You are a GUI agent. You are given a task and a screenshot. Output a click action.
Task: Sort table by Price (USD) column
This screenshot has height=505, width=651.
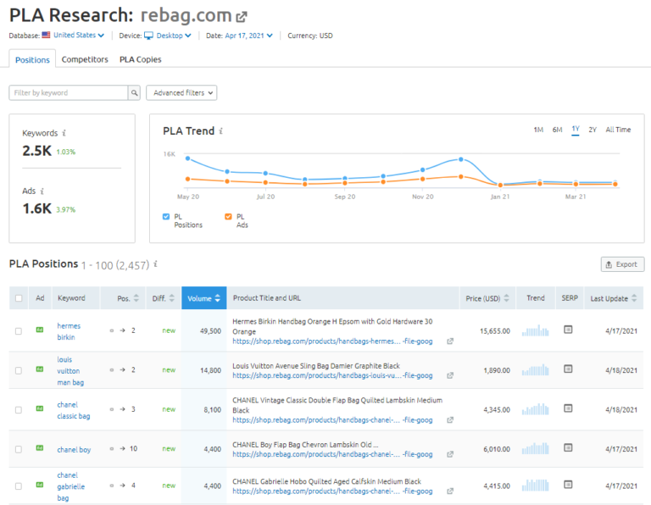(487, 298)
